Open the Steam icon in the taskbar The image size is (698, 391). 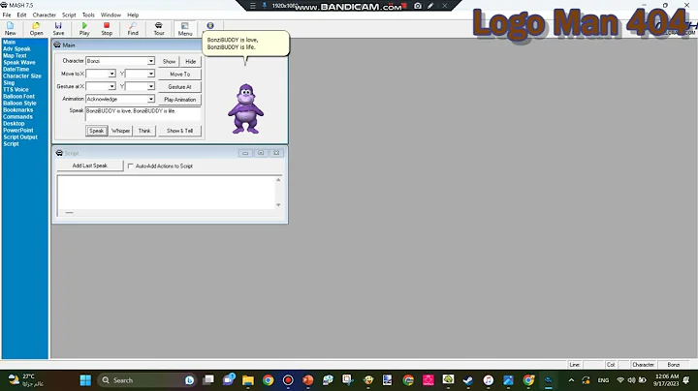click(x=468, y=380)
